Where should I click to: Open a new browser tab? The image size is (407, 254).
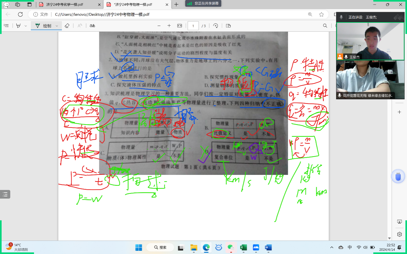point(176,4)
